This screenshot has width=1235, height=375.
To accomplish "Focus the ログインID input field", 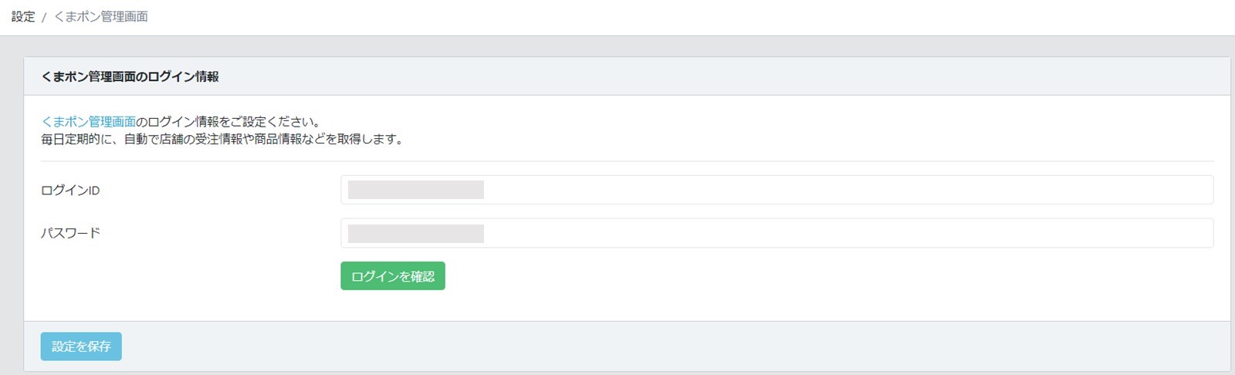I will [x=777, y=190].
